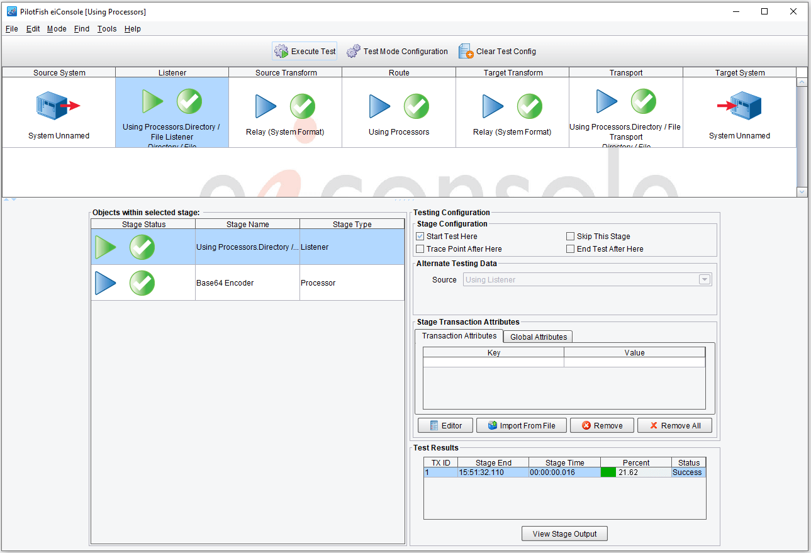Click the Target Transform play arrow

[493, 106]
